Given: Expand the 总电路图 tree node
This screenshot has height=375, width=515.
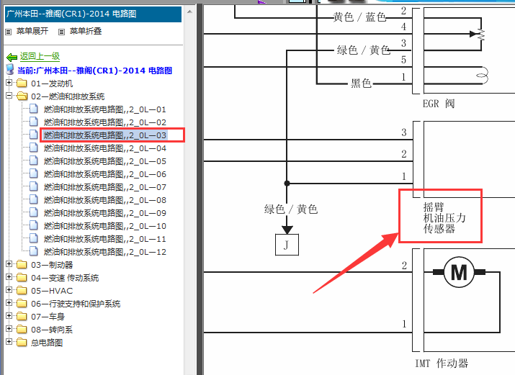Looking at the screenshot, I should tap(9, 342).
